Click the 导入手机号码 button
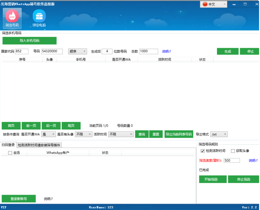The height and width of the screenshot is (210, 260). (29, 41)
